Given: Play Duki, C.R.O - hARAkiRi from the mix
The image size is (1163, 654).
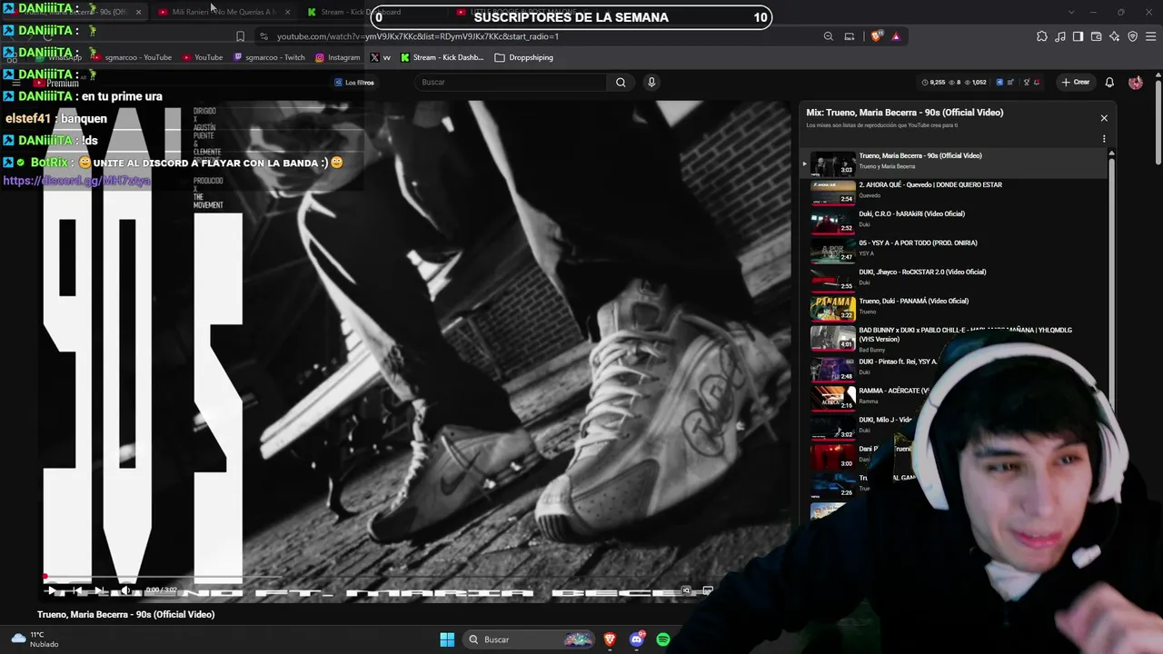Looking at the screenshot, I should click(954, 223).
